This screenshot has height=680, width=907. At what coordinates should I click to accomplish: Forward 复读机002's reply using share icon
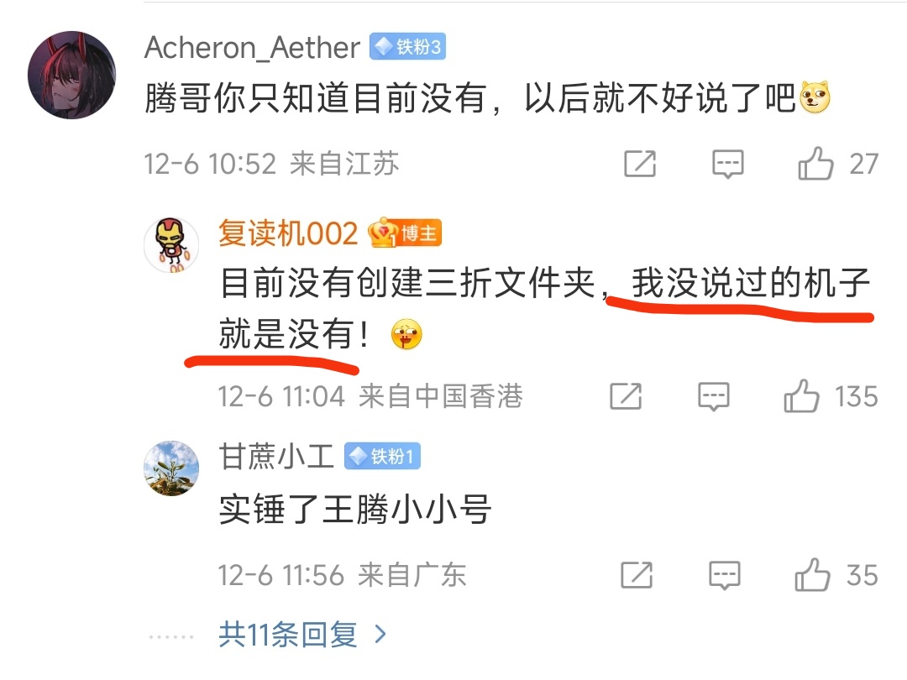point(626,396)
